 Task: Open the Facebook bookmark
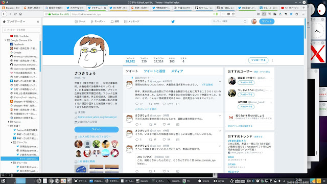[17, 44]
